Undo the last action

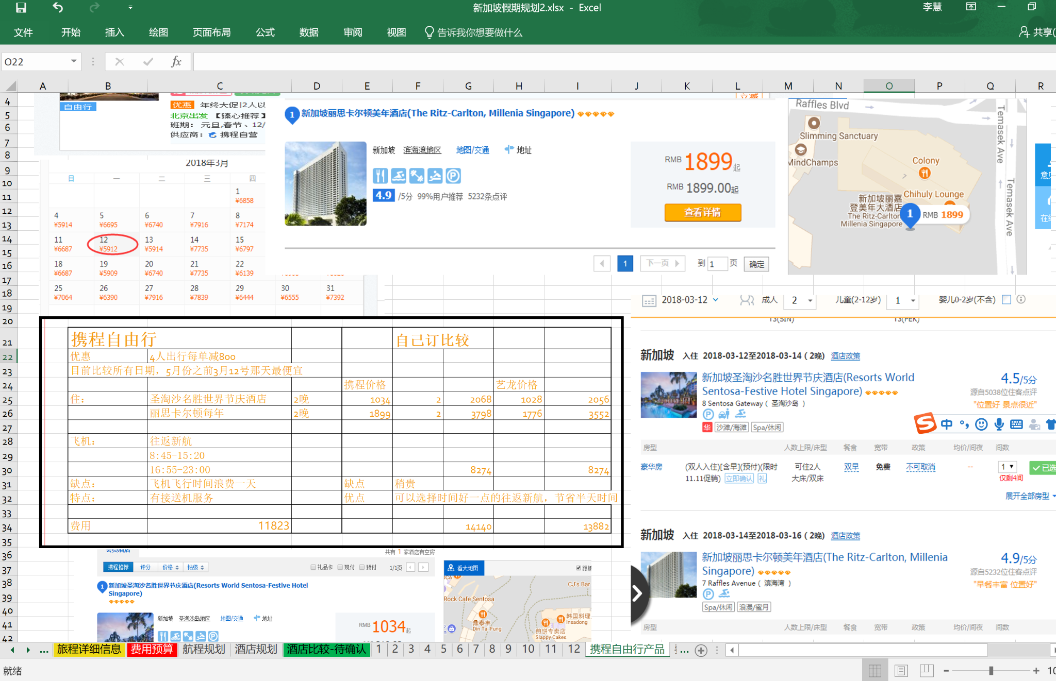pos(58,8)
